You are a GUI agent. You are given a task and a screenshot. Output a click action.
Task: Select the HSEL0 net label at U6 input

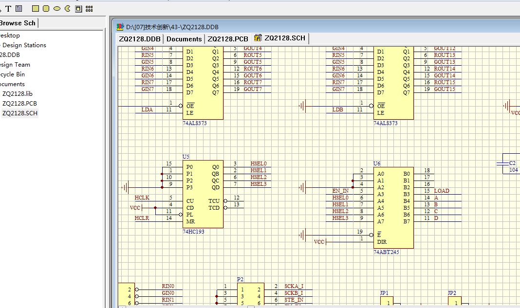pyautogui.click(x=341, y=198)
